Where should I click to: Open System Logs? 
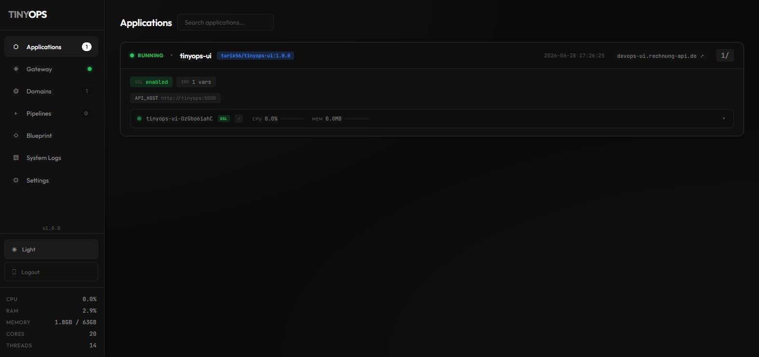51,158
